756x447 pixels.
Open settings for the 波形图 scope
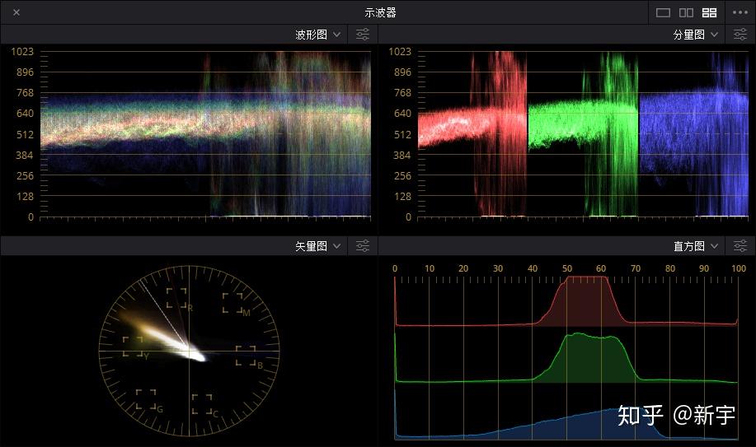coord(363,35)
